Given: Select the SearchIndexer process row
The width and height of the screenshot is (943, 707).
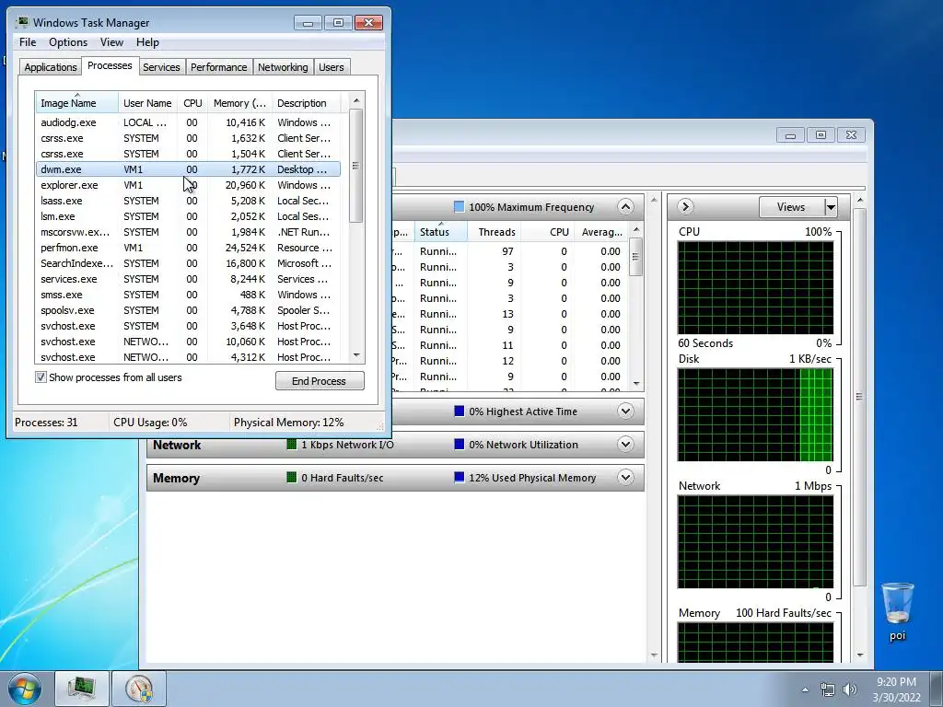Looking at the screenshot, I should tap(188, 263).
